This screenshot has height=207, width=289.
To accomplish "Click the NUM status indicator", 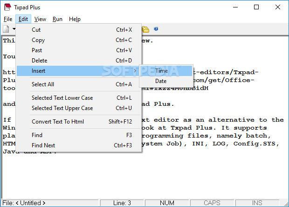I will click(167, 203).
